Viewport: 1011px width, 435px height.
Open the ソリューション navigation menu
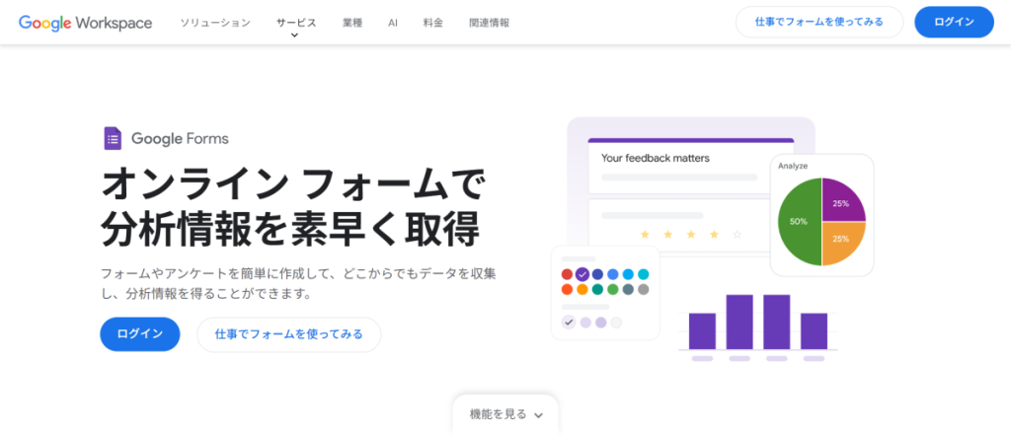click(215, 22)
